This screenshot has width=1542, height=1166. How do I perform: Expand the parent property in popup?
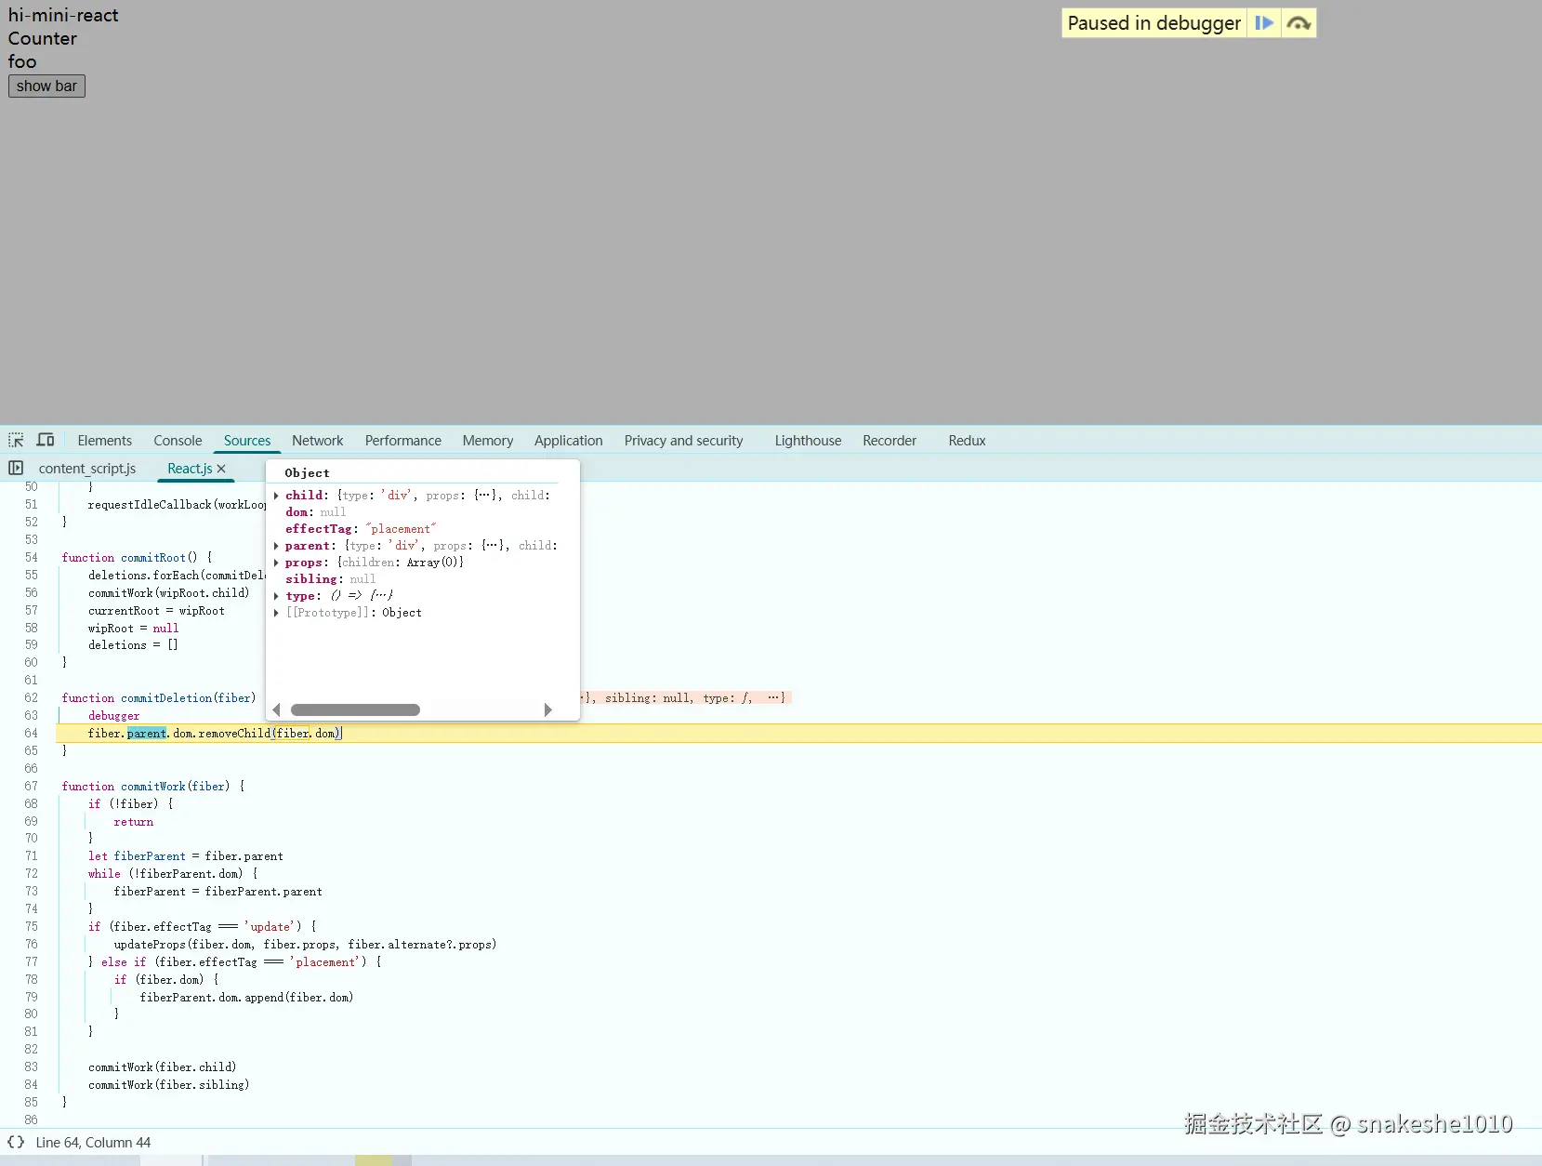coord(276,546)
